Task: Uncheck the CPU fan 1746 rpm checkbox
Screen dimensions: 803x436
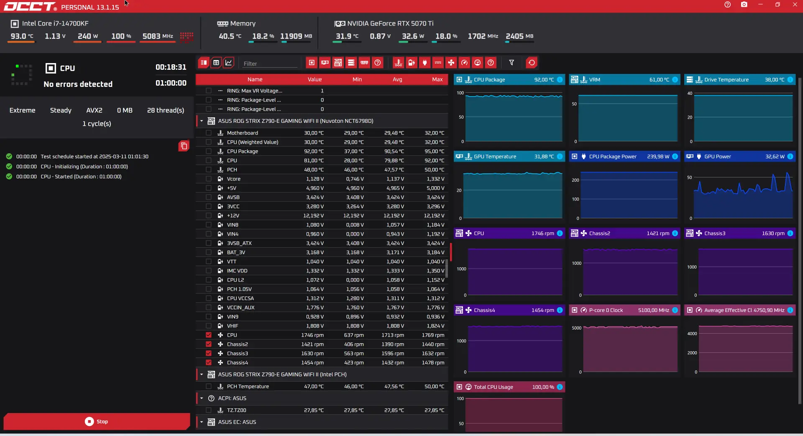Action: pyautogui.click(x=209, y=335)
